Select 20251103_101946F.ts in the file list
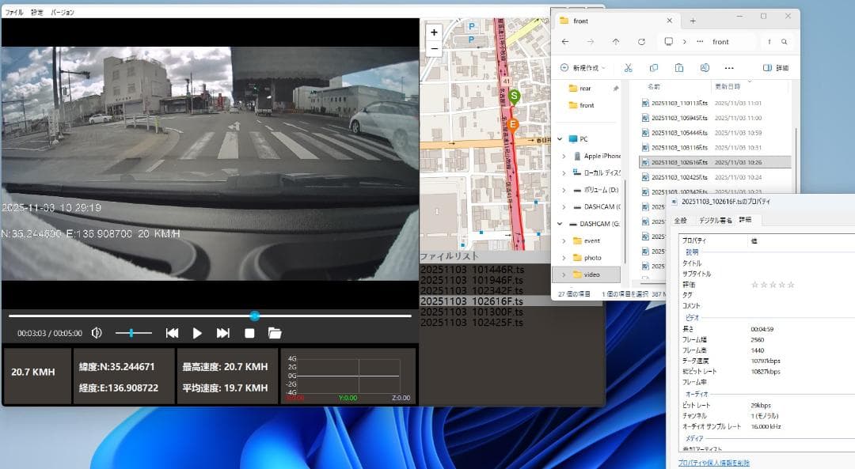 click(471, 280)
